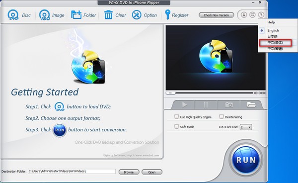Open the question mark help icon
298x183 pixels.
[261, 15]
